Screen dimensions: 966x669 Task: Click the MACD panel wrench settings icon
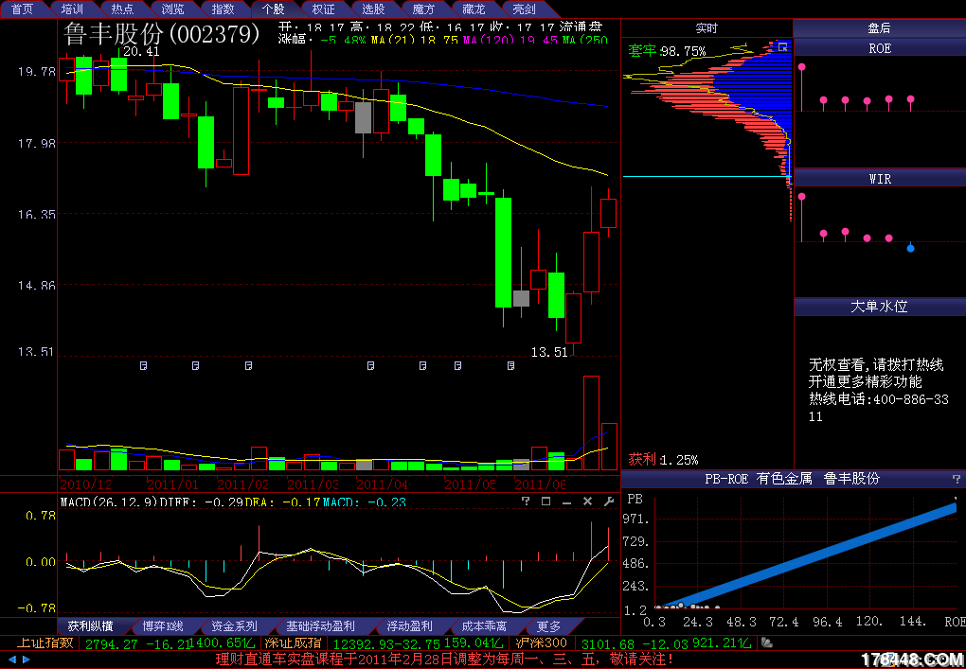click(x=609, y=502)
